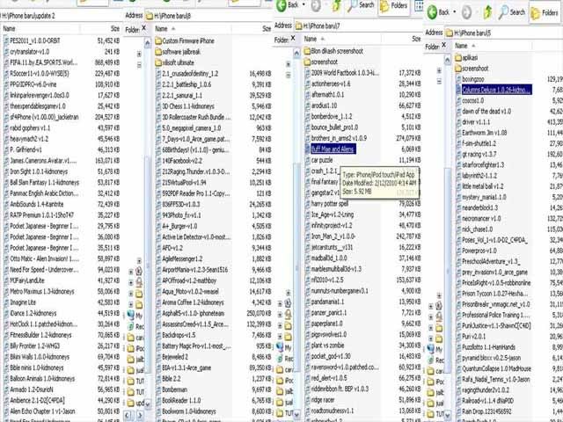Click the file icon beside Bejeweled 2
563x422 pixels.
158,357
